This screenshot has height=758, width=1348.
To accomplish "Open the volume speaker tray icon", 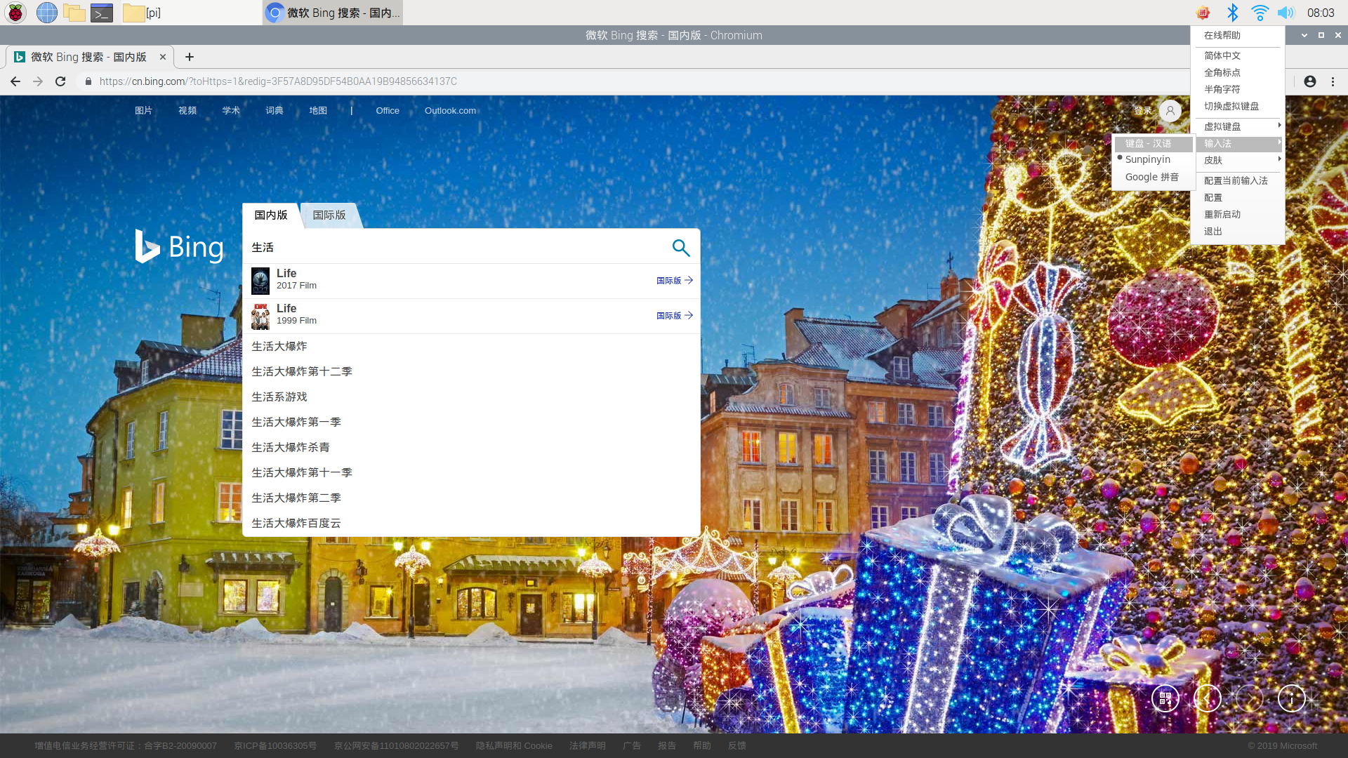I will click(1286, 13).
